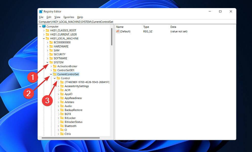Viewport: 252px width, 152px height.
Task: Open the File menu
Action: click(x=41, y=17)
